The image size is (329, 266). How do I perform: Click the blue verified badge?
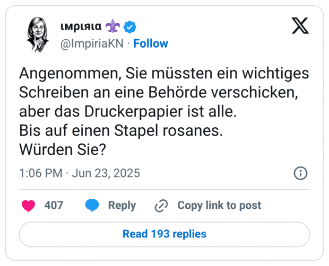(x=128, y=26)
